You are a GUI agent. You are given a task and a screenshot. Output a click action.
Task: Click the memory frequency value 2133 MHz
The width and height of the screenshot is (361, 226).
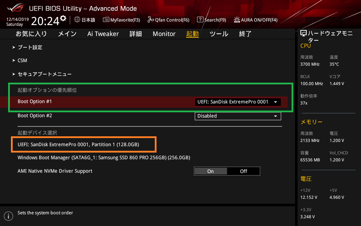tap(310, 141)
